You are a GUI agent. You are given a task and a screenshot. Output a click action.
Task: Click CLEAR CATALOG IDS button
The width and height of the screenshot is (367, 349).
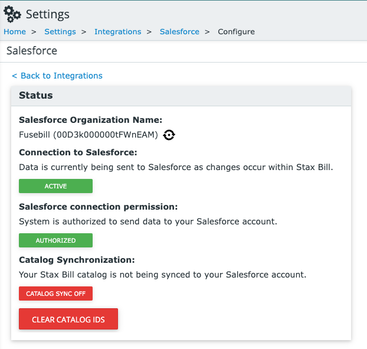[68, 319]
